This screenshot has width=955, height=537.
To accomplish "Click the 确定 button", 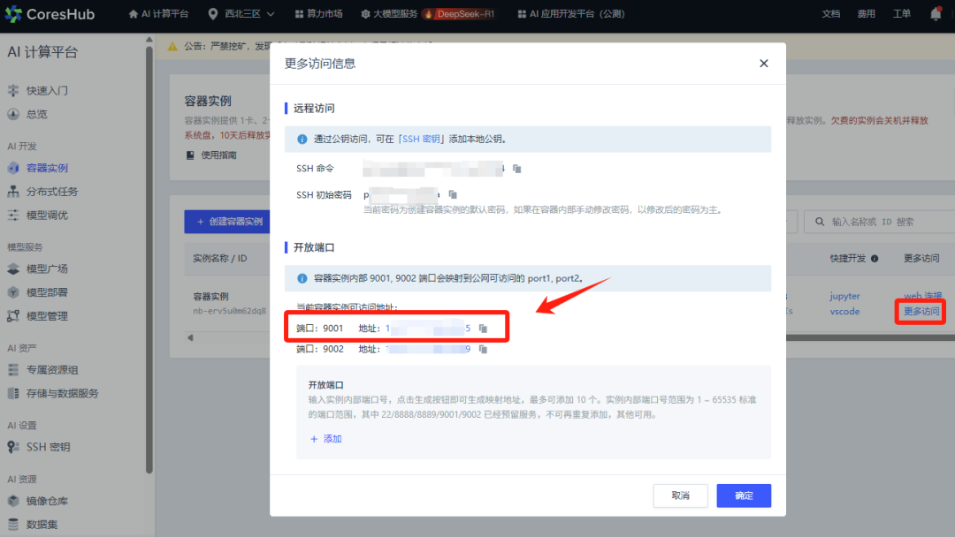I will (744, 495).
